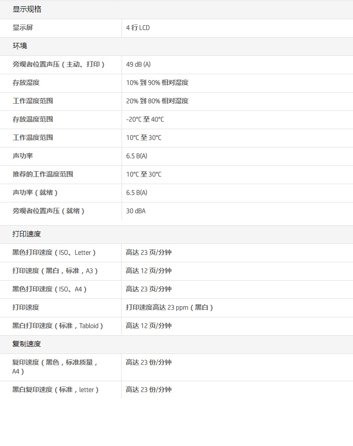
Task: Click 黑白复印速度（标准，letter）label
Action: click(x=55, y=390)
